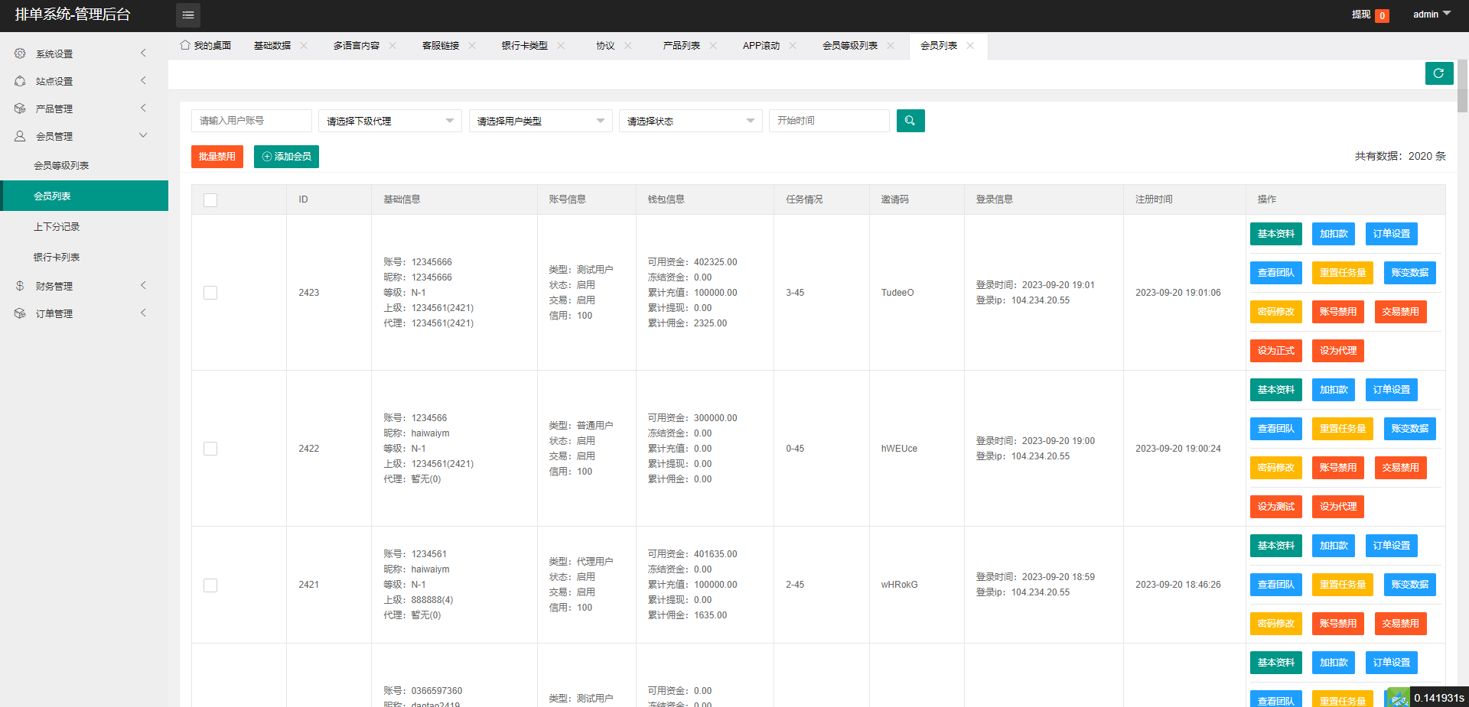
Task: Open the 请选择状态 dropdown
Action: tap(689, 120)
